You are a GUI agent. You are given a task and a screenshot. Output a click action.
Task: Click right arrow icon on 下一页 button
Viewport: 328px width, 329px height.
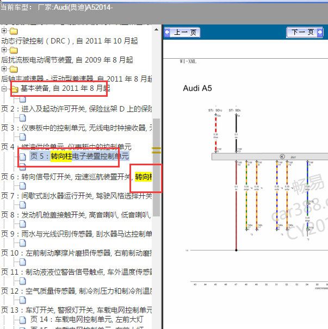320,32
